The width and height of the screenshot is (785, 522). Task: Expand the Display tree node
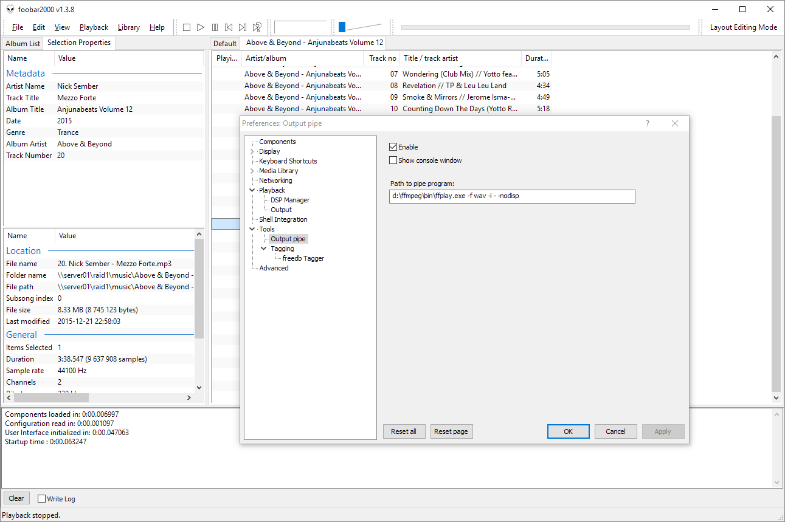pos(252,151)
